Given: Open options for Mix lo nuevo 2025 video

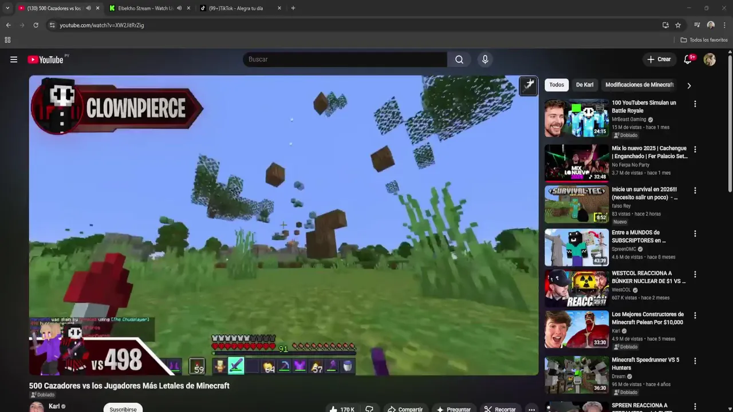Looking at the screenshot, I should 695,149.
